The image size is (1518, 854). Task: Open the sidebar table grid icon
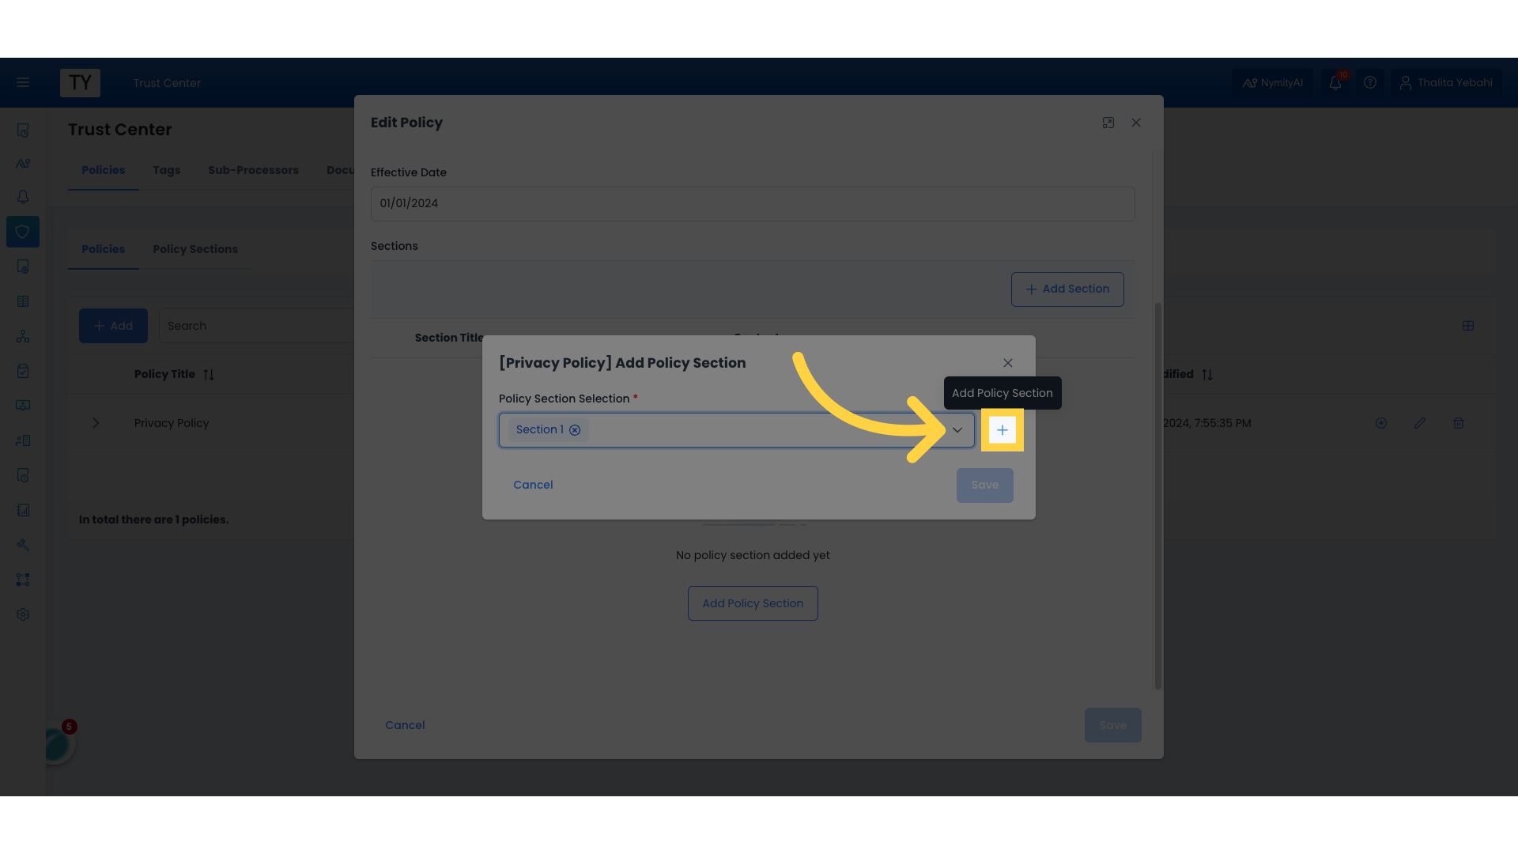[23, 301]
